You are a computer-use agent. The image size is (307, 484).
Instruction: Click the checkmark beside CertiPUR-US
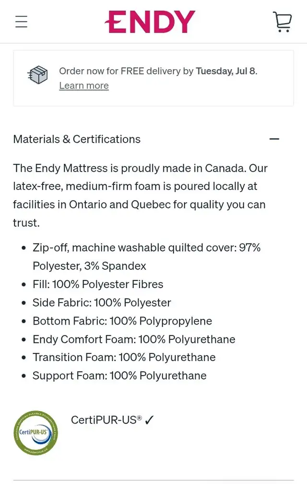(149, 420)
